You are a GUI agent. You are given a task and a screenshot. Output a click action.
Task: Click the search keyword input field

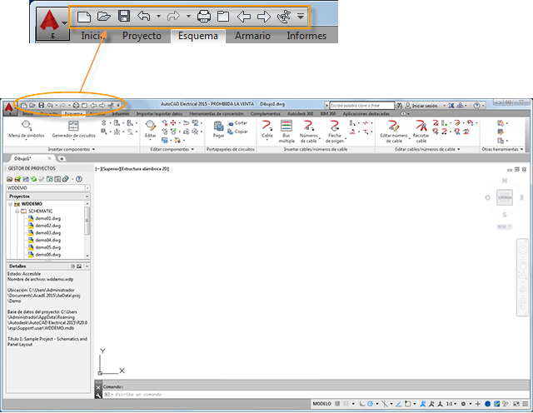pyautogui.click(x=361, y=106)
